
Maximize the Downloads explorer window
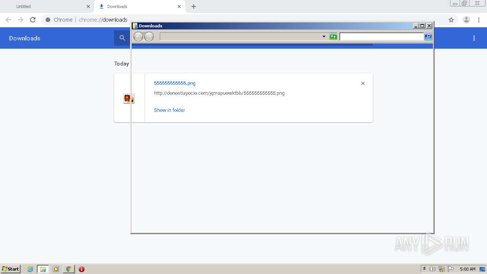tap(422, 26)
